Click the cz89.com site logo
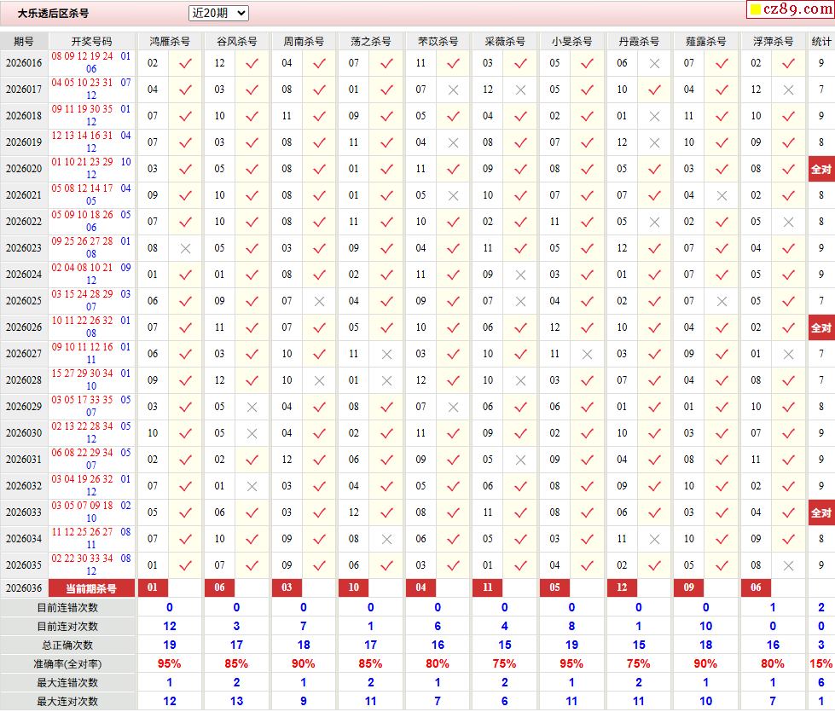Image resolution: width=835 pixels, height=712 pixels. coord(797,9)
